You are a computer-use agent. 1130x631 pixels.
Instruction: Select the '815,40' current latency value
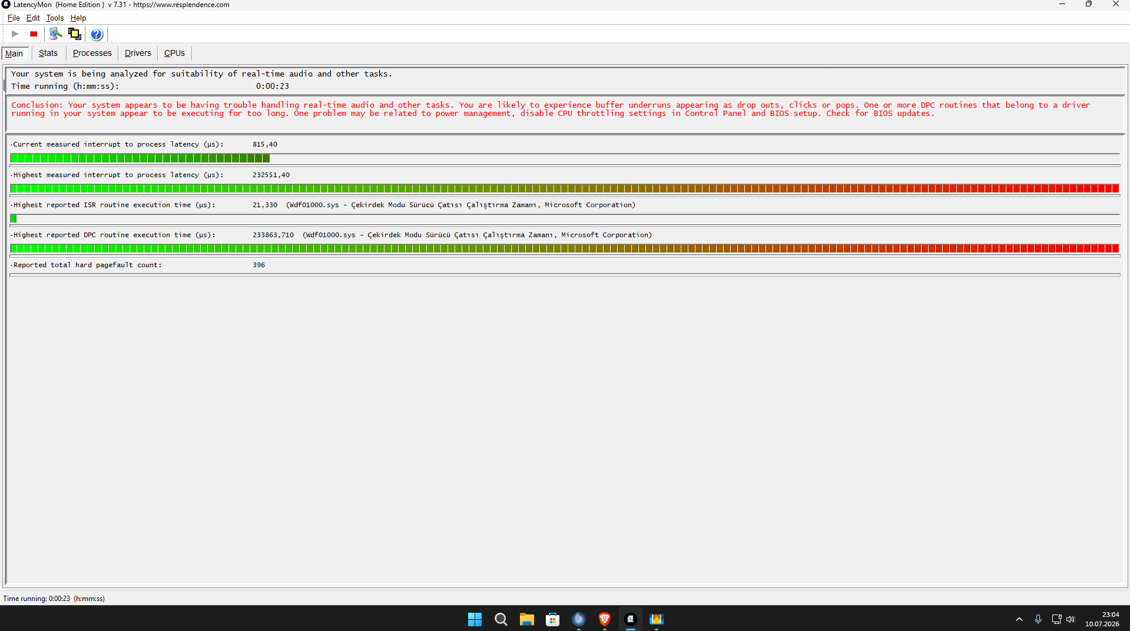tap(265, 144)
